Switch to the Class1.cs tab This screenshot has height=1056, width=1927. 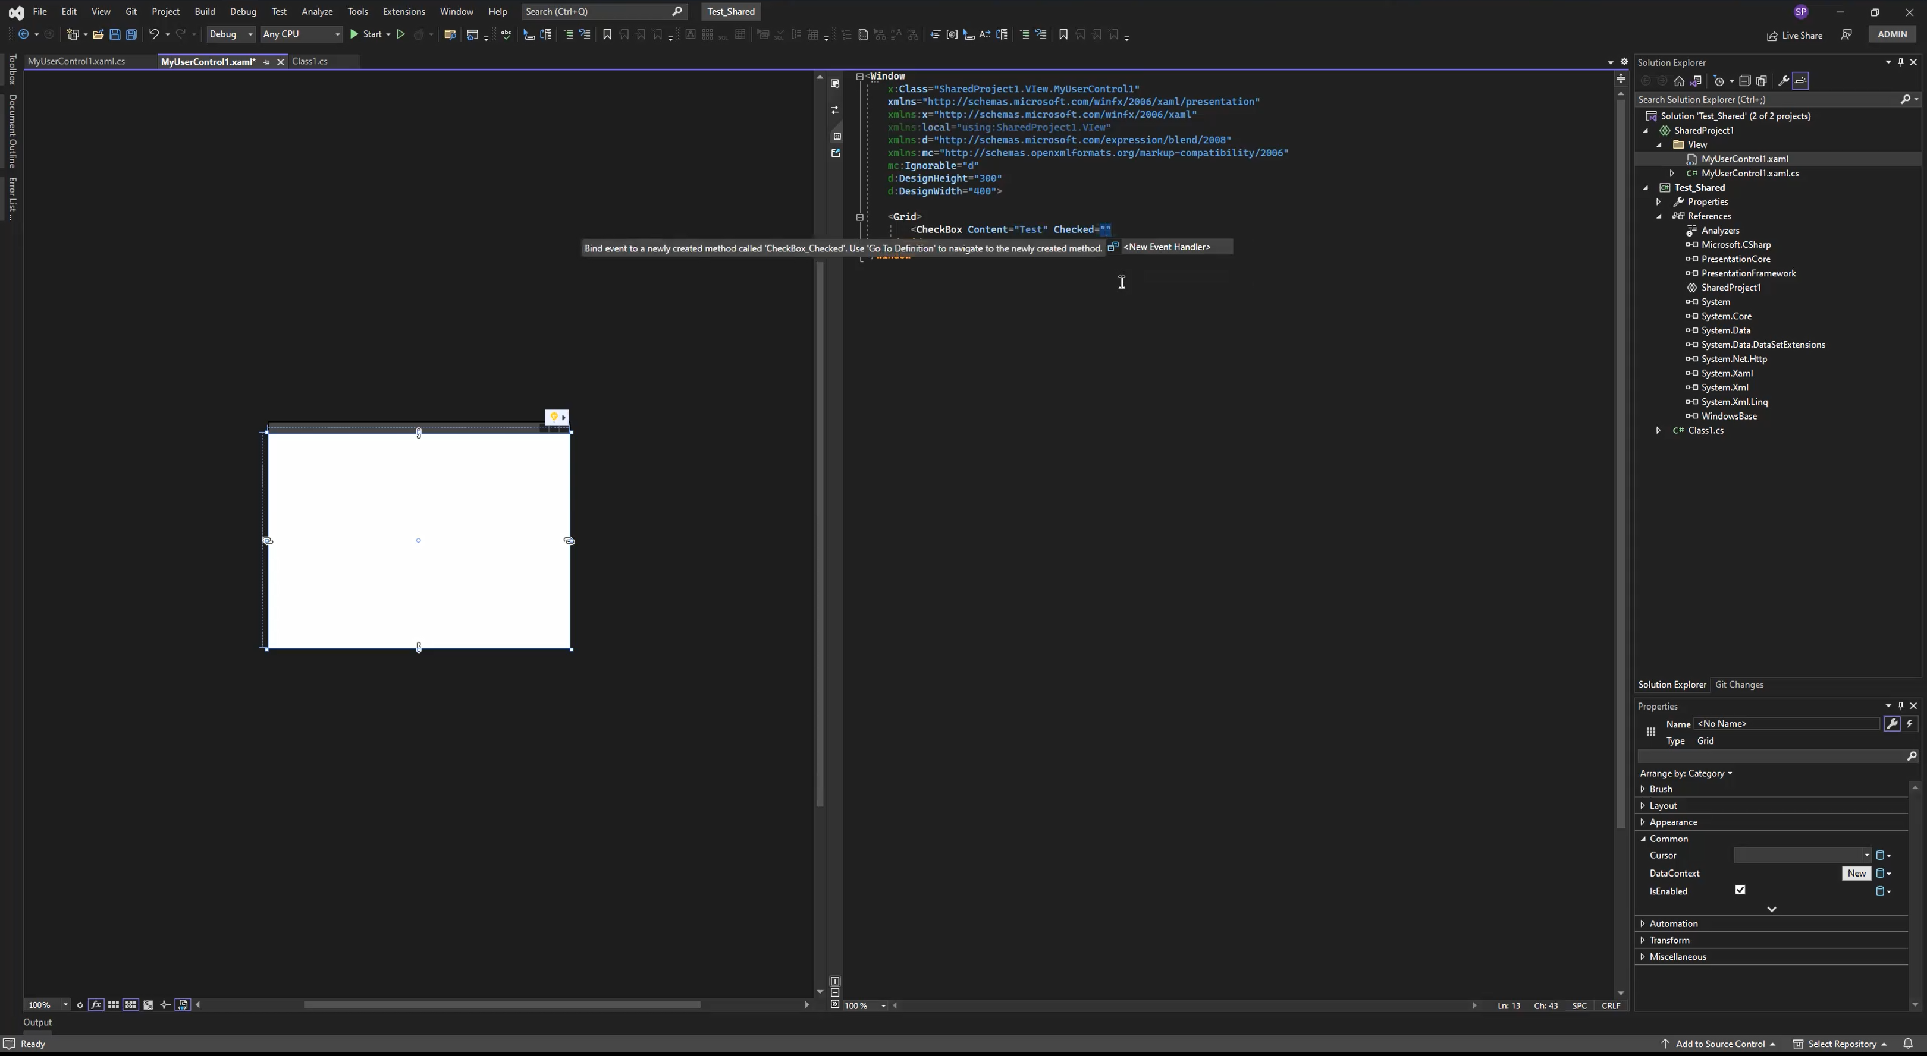(309, 61)
